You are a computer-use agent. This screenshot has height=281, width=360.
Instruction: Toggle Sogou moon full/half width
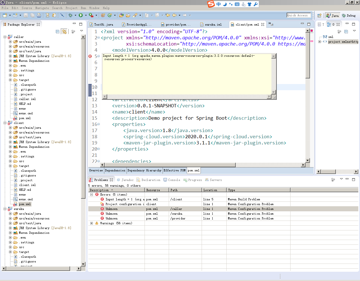(x=225, y=4)
